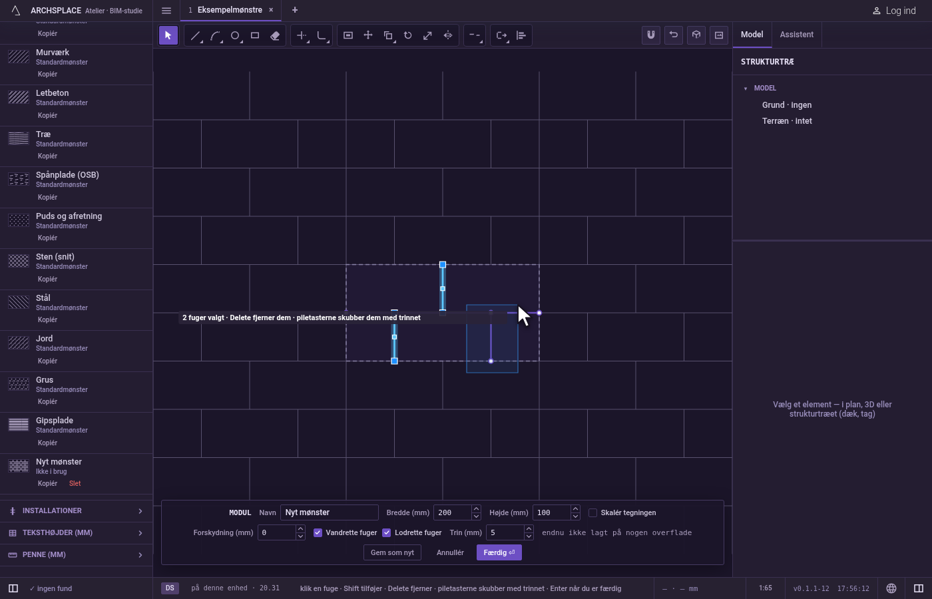932x599 pixels.
Task: Click Slet under Nyt mønster
Action: pos(75,483)
